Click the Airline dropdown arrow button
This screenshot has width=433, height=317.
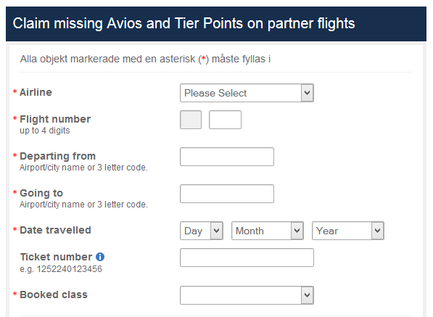(307, 93)
